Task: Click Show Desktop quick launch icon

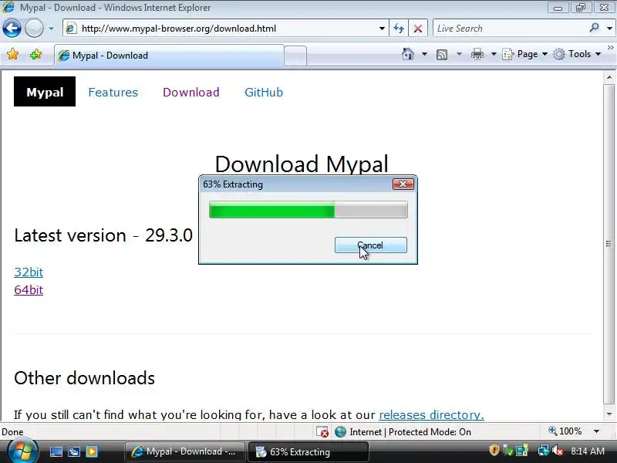Action: point(56,451)
